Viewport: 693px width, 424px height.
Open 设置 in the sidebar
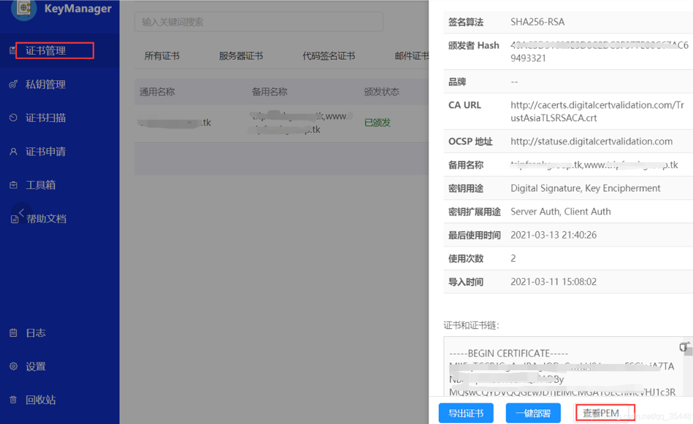[36, 366]
